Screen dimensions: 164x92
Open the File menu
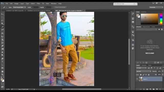(7, 4)
